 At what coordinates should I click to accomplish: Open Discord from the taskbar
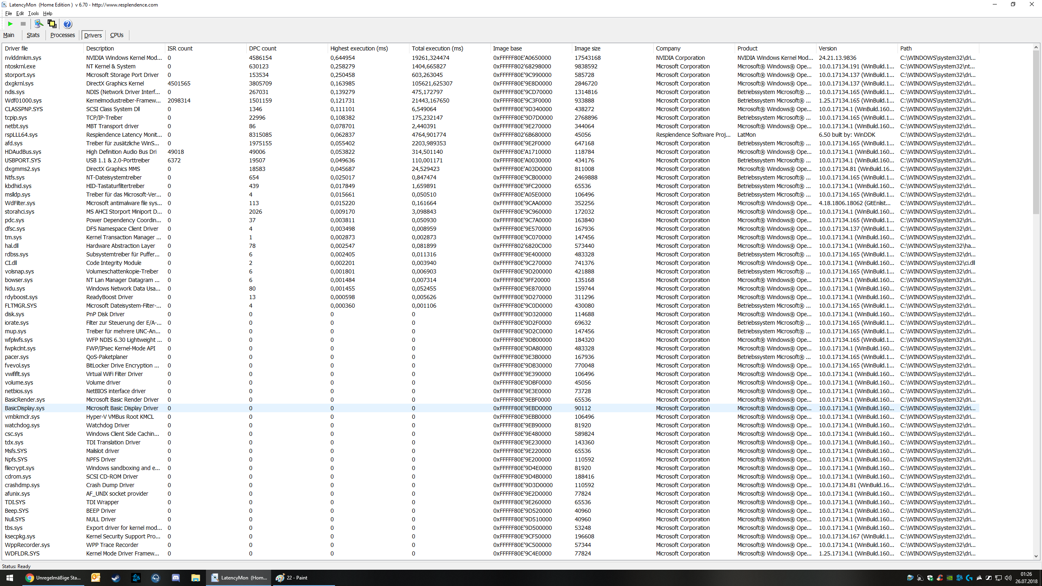(175, 577)
